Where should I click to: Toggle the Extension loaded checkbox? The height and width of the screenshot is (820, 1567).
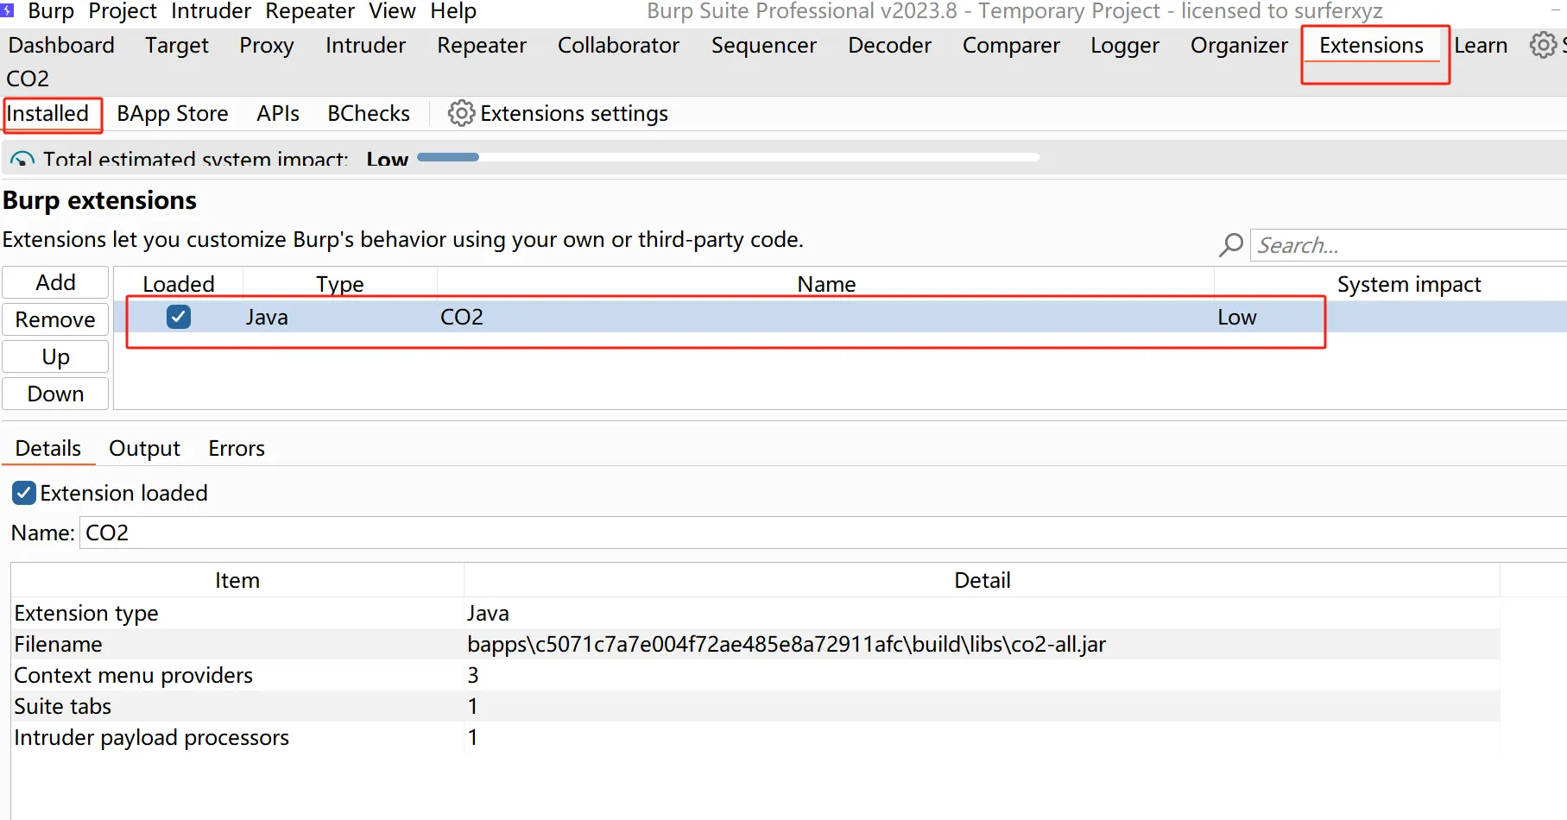pos(24,493)
